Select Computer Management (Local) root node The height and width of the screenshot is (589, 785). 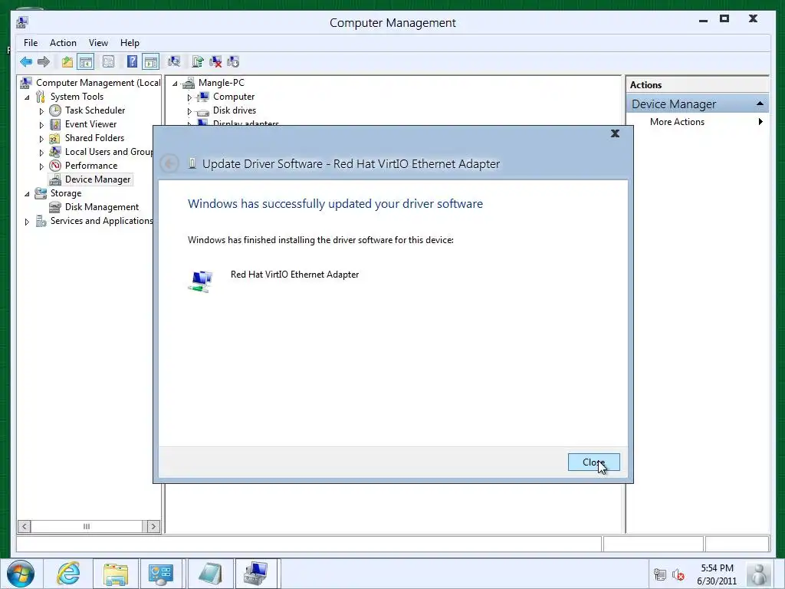pyautogui.click(x=98, y=83)
